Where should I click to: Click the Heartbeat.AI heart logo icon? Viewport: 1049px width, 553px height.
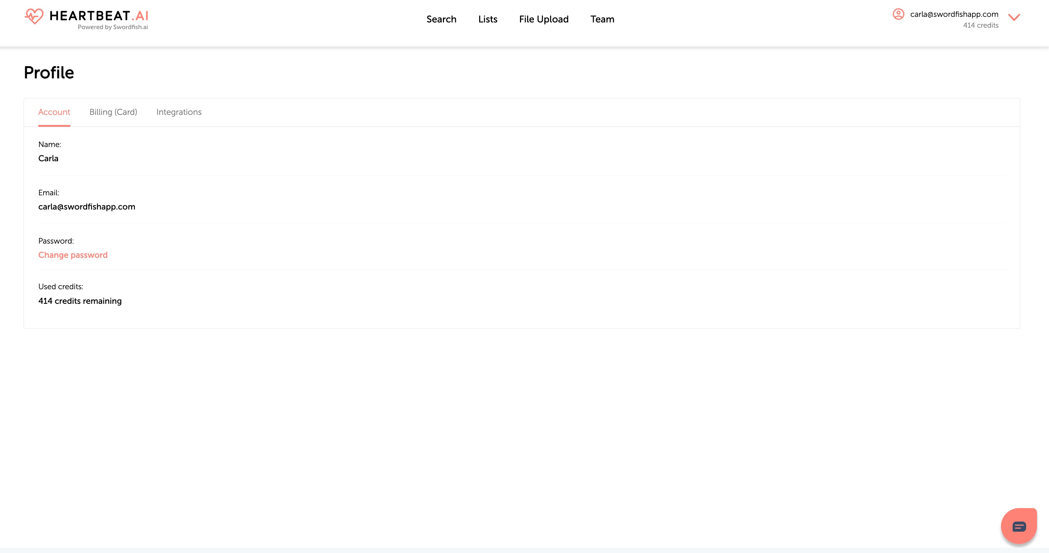34,16
